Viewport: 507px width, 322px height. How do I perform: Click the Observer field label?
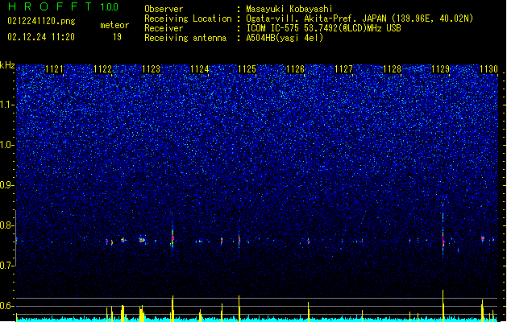[x=164, y=9]
